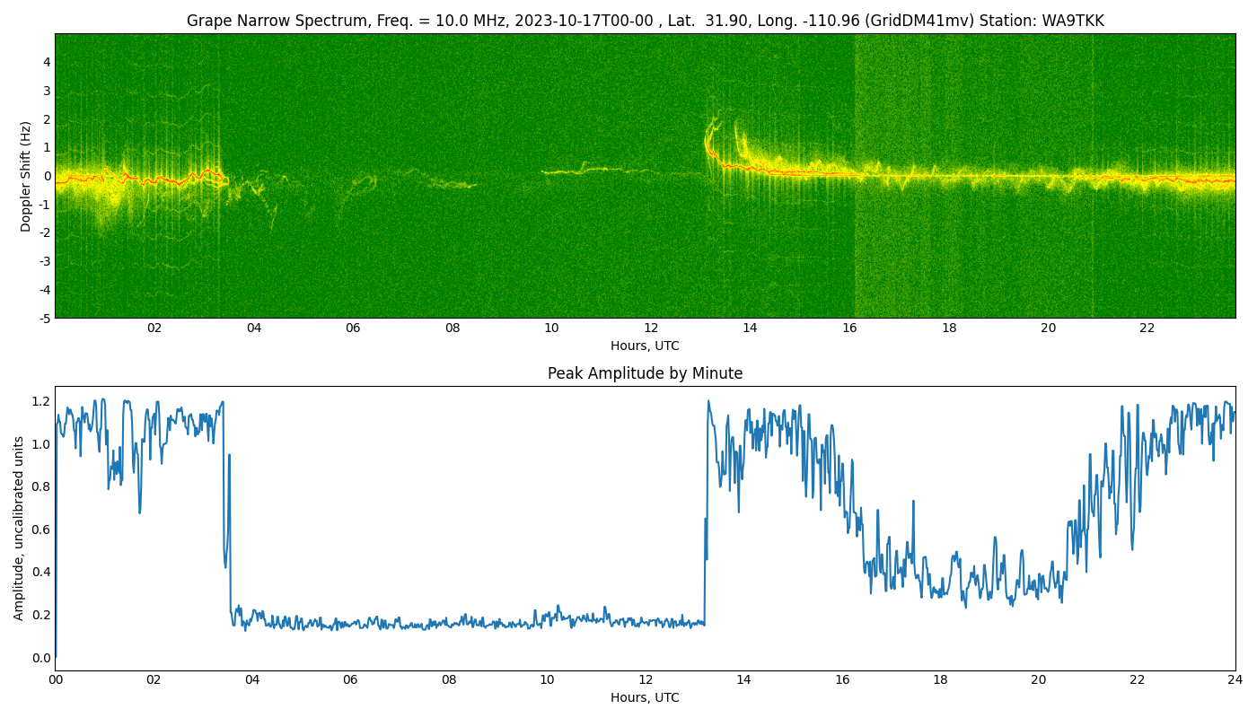Click the 0.0 tick on the amplitude y-axis
The height and width of the screenshot is (718, 1257).
tap(41, 658)
